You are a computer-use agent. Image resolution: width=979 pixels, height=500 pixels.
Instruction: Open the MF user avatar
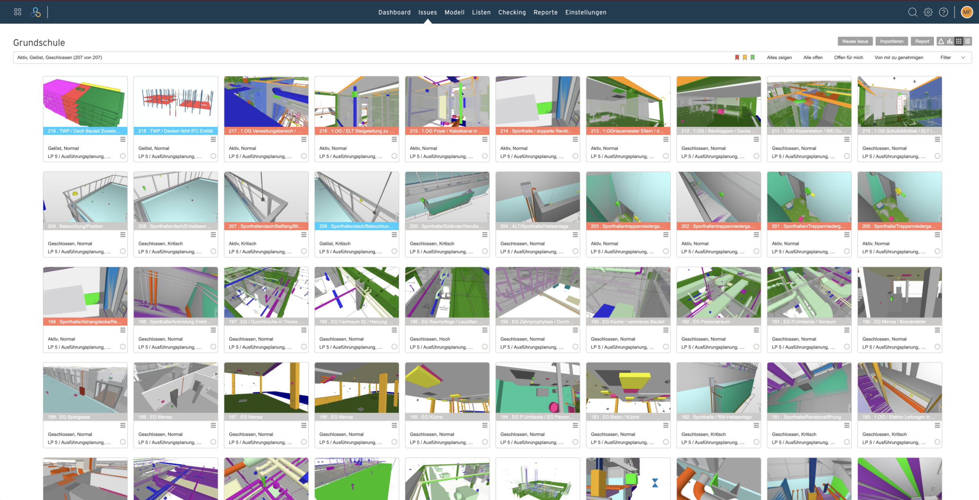point(966,12)
